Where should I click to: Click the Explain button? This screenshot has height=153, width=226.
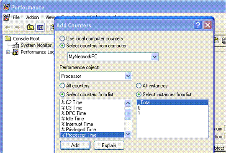pos(109,145)
